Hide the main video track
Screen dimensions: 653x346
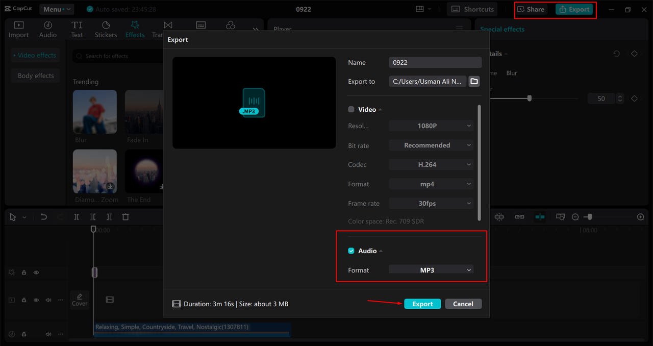pos(36,300)
